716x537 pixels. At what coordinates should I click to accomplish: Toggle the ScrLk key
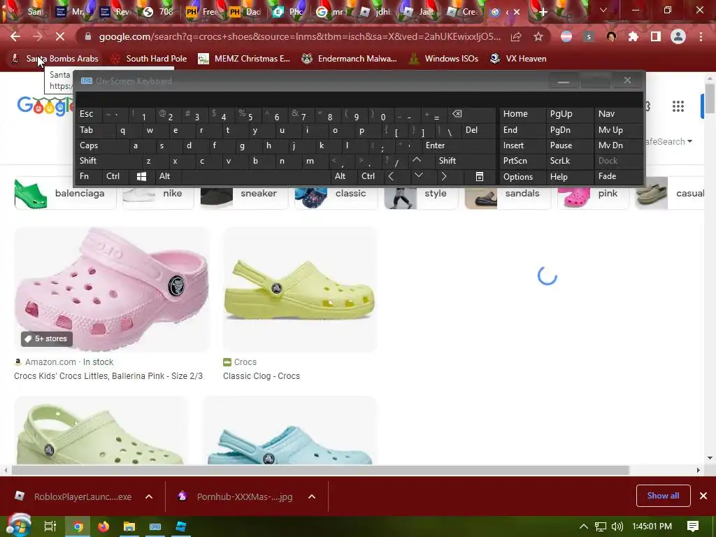569,161
